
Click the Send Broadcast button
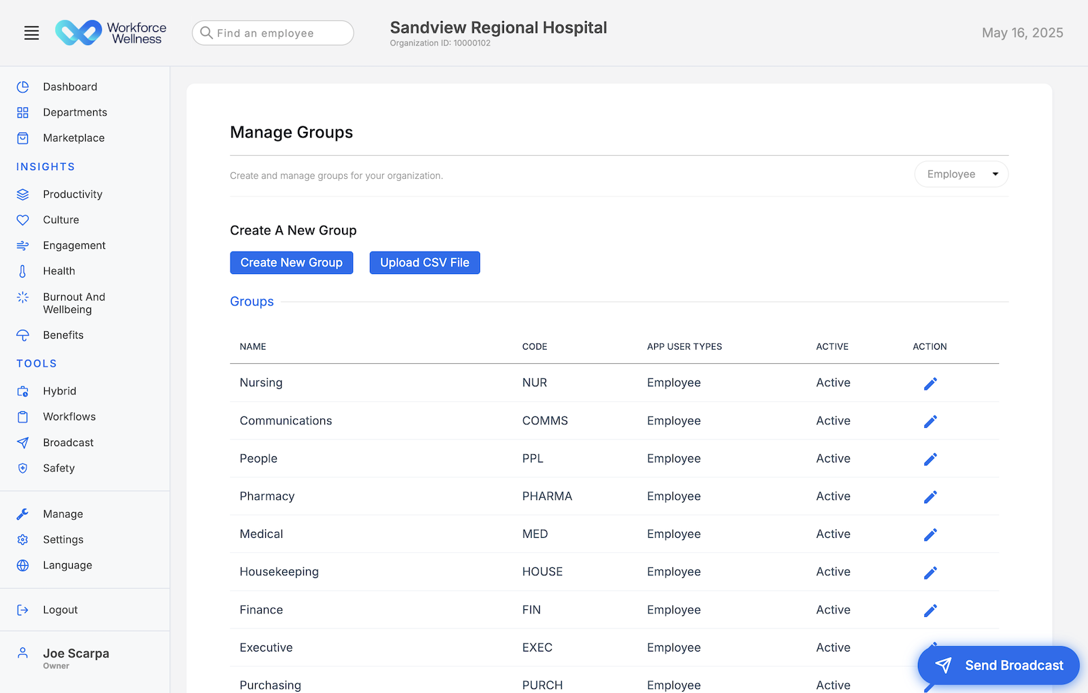998,665
